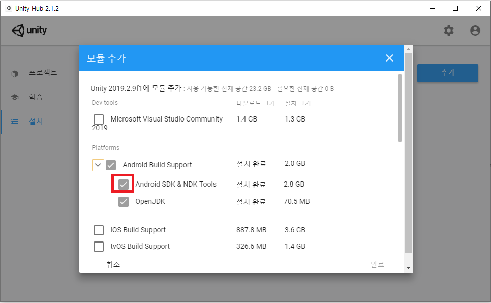This screenshot has width=491, height=303.
Task: Click the 70.5 MB install size value
Action: [296, 201]
